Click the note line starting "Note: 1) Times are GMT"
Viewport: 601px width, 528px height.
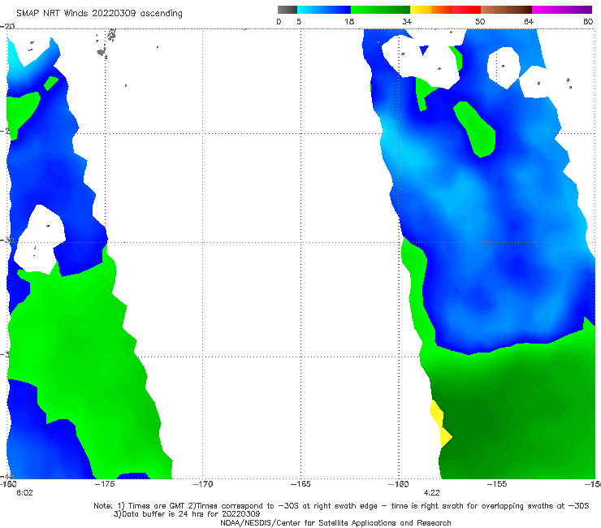point(341,506)
